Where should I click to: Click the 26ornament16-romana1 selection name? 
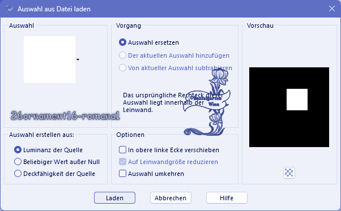point(65,115)
